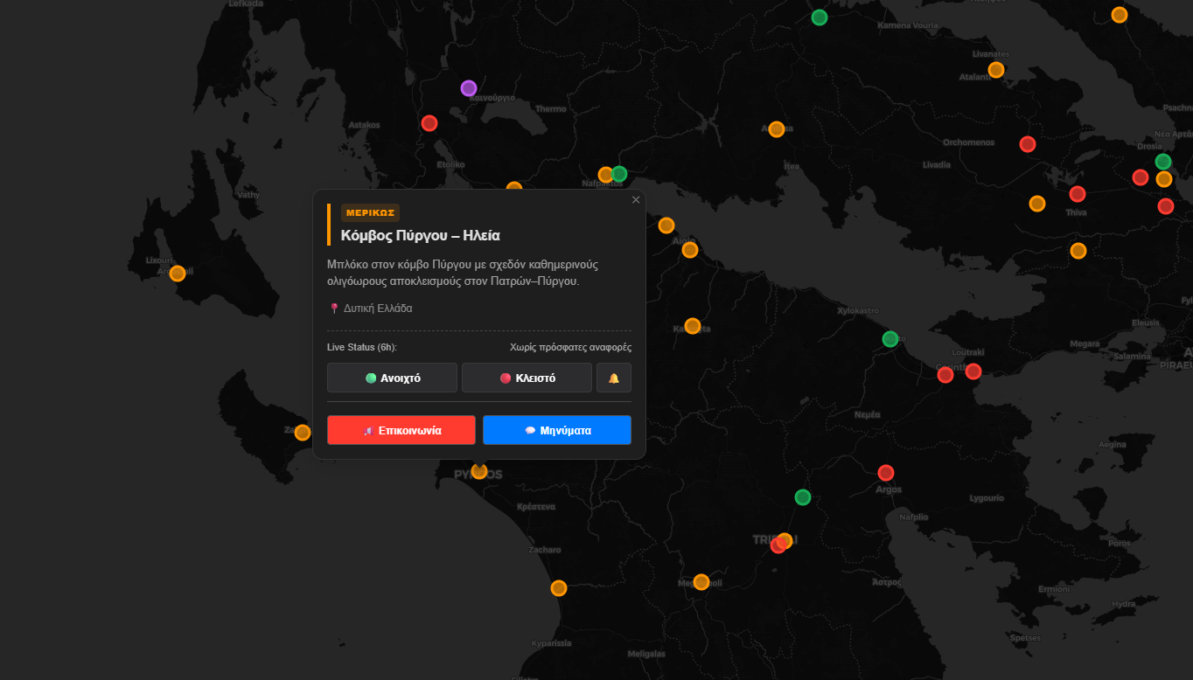The image size is (1193, 680).
Task: Select the orange marker near Livanates
Action: [x=996, y=70]
